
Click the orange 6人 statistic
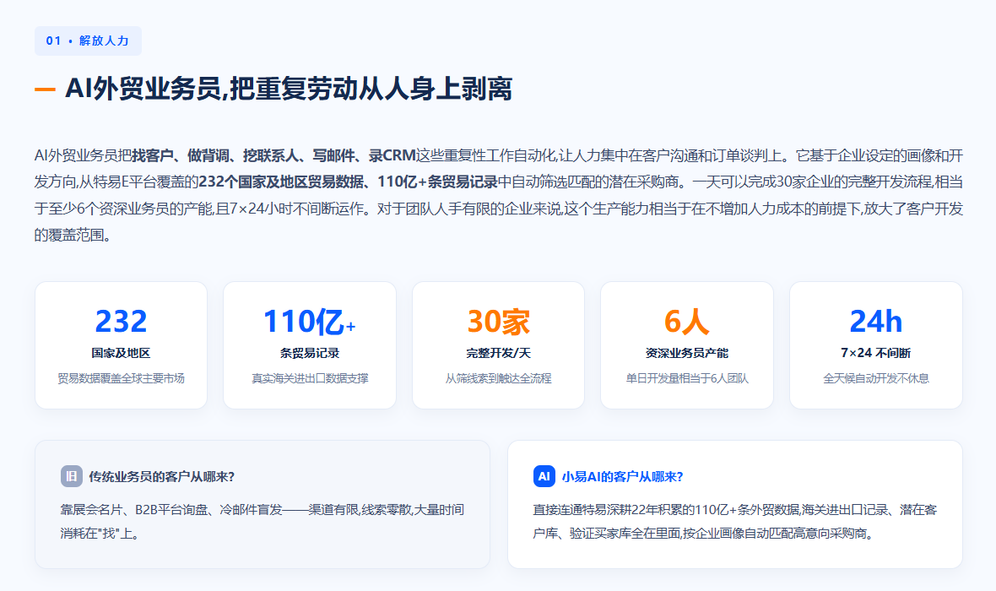687,321
